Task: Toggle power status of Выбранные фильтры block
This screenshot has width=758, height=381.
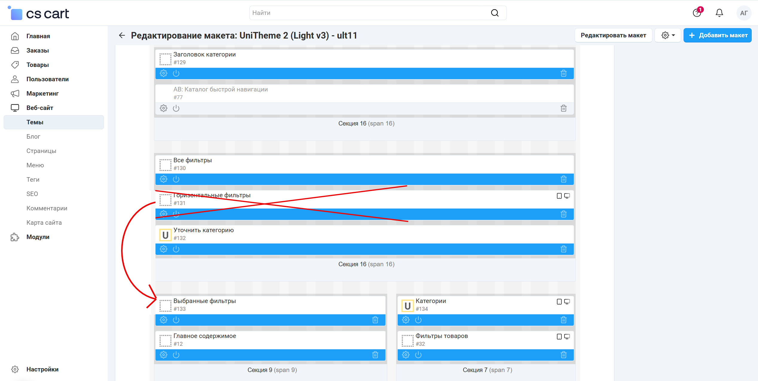Action: point(176,320)
